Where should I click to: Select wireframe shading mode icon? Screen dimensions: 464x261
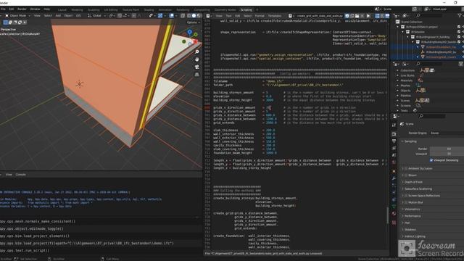coord(189,16)
